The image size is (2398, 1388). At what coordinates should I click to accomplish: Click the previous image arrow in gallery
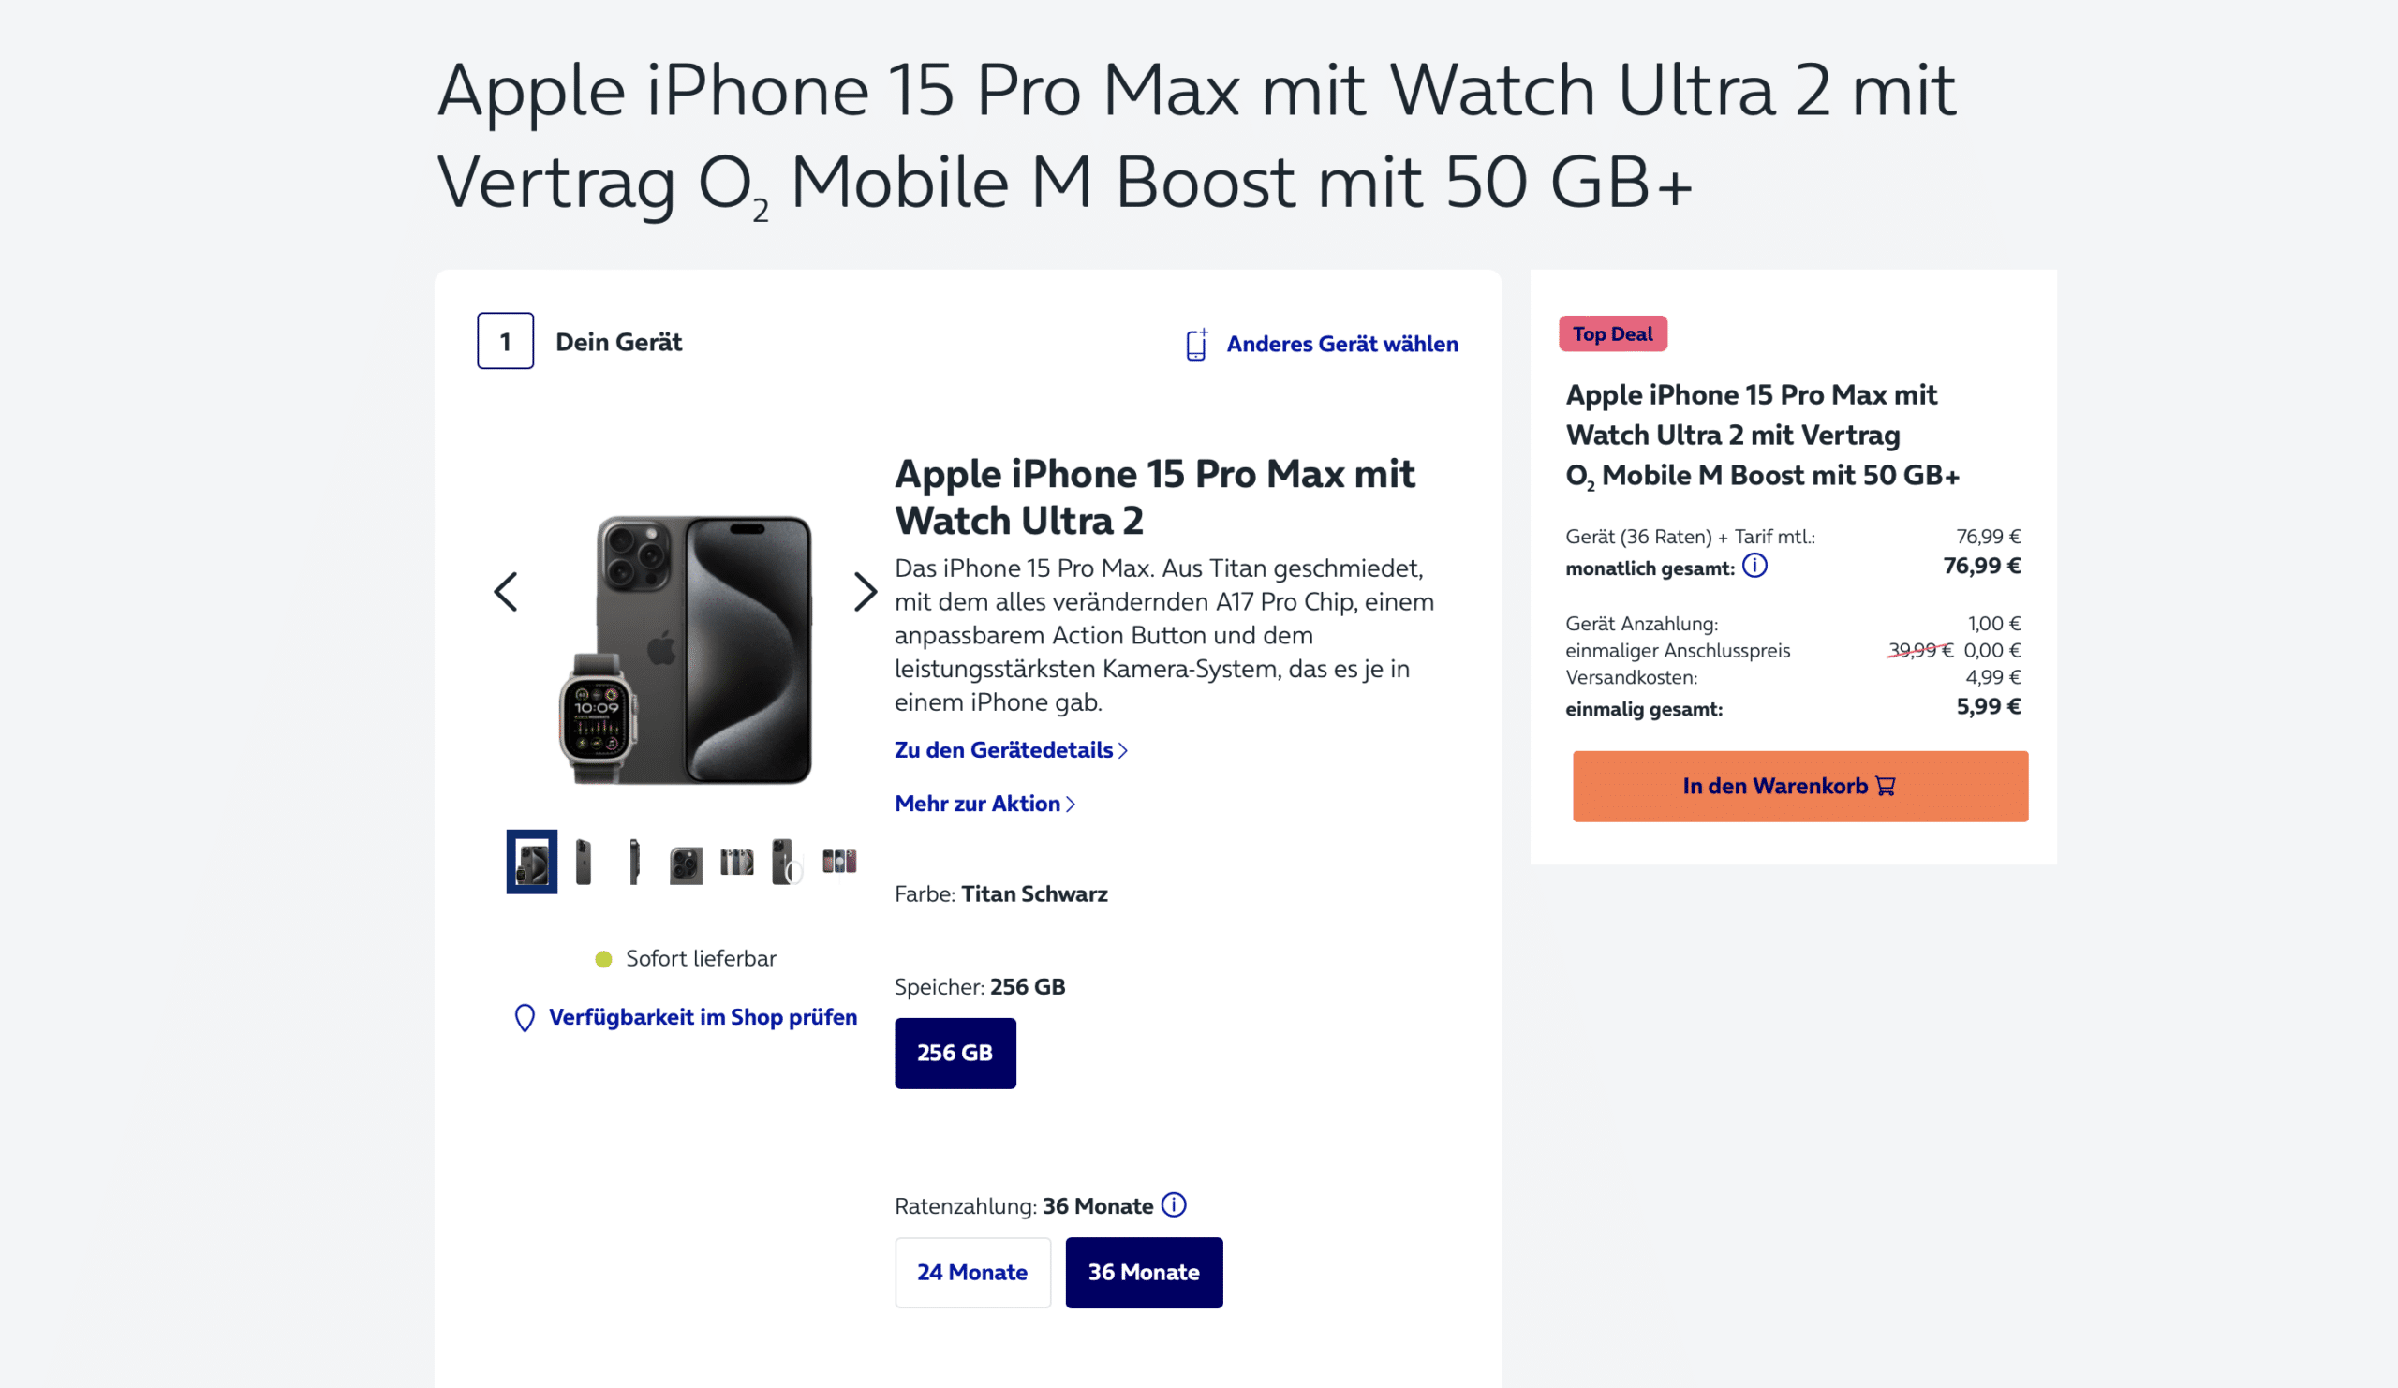point(506,592)
